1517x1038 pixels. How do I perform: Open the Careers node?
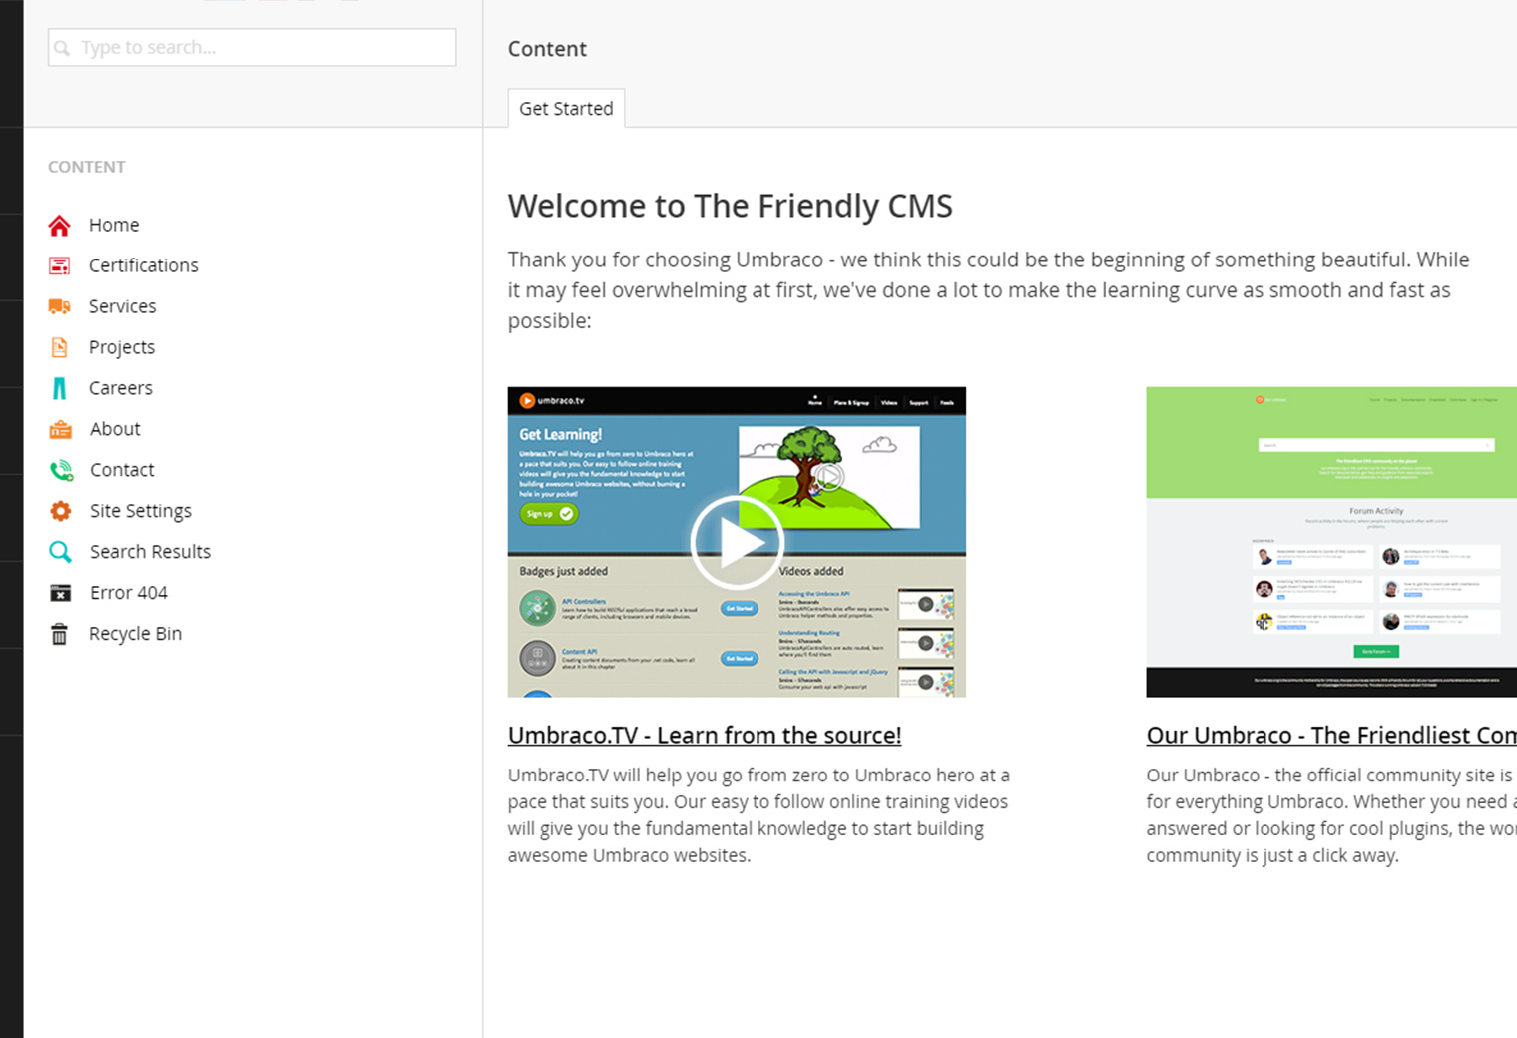click(x=121, y=388)
